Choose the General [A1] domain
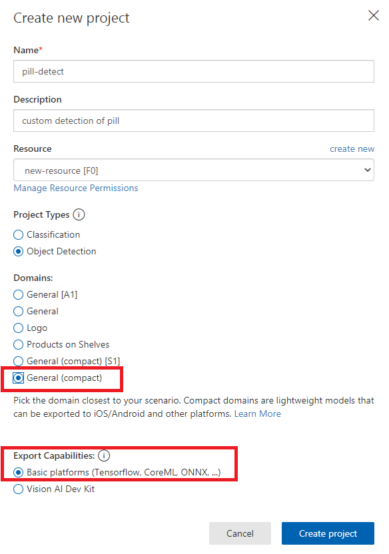The height and width of the screenshot is (554, 389). (19, 295)
